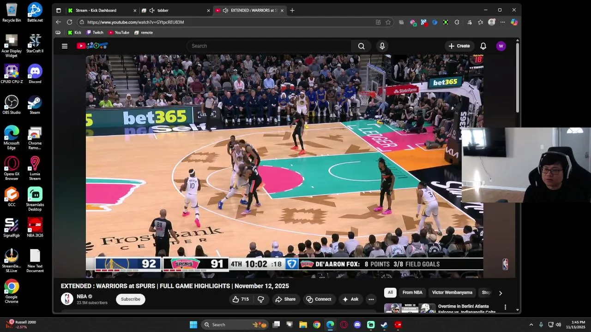Open the Ask AI button

tap(350, 299)
